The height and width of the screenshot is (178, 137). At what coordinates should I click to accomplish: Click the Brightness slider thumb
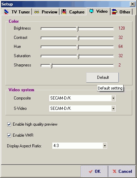[77, 29]
